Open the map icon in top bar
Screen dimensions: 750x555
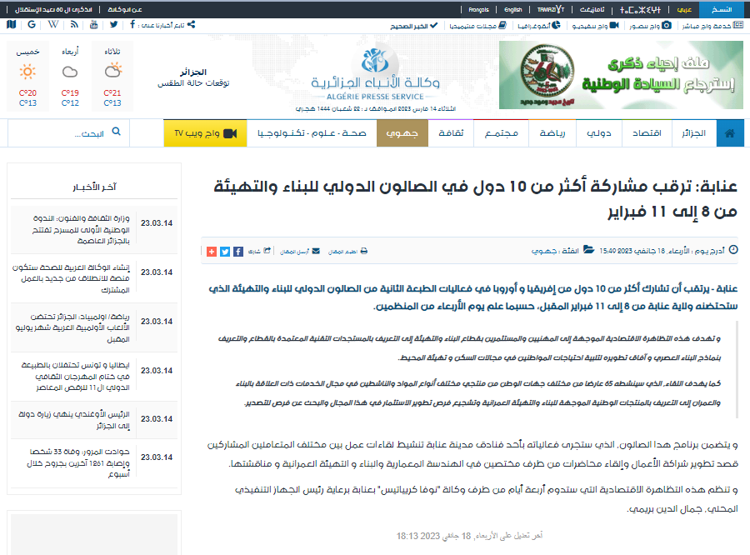(x=12, y=24)
